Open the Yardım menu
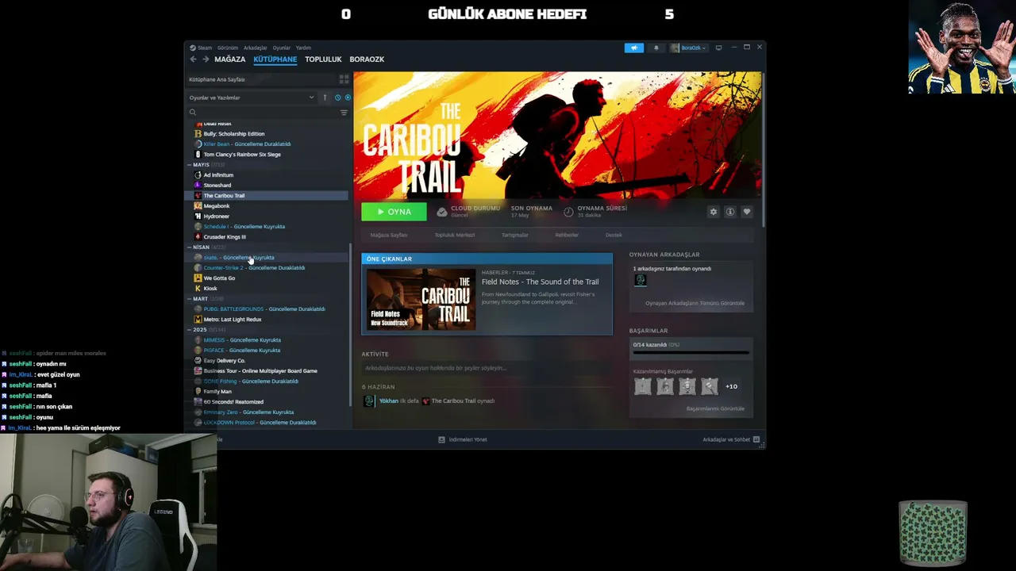The height and width of the screenshot is (571, 1016). (303, 48)
